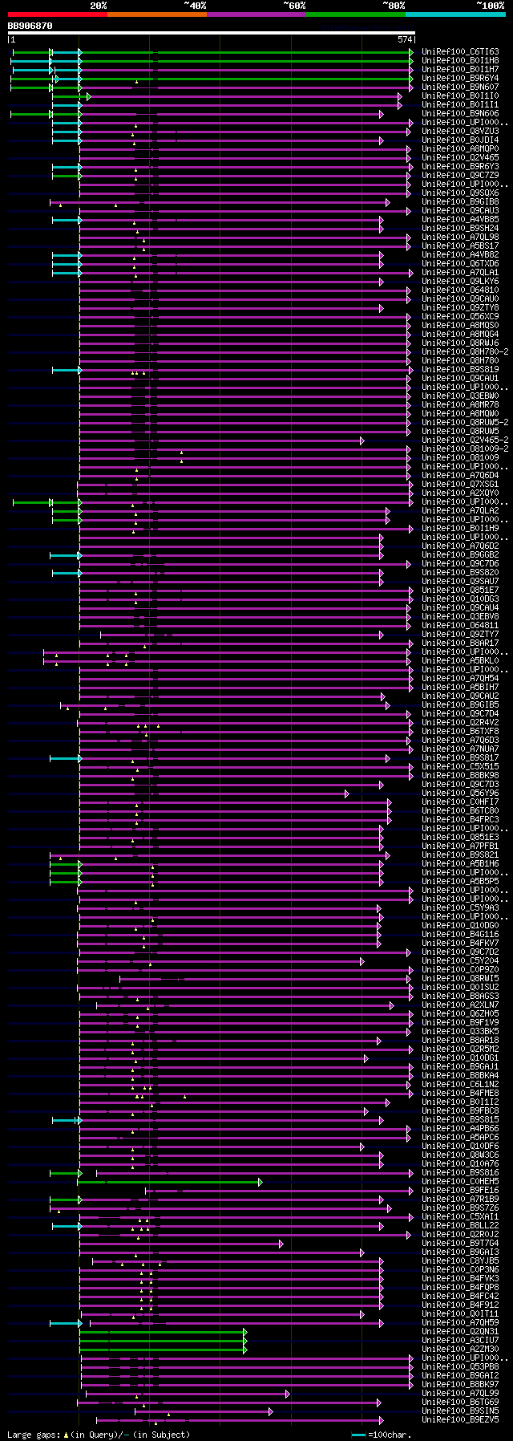Select the last hit UniRef100_B9EZV5

460,1420
